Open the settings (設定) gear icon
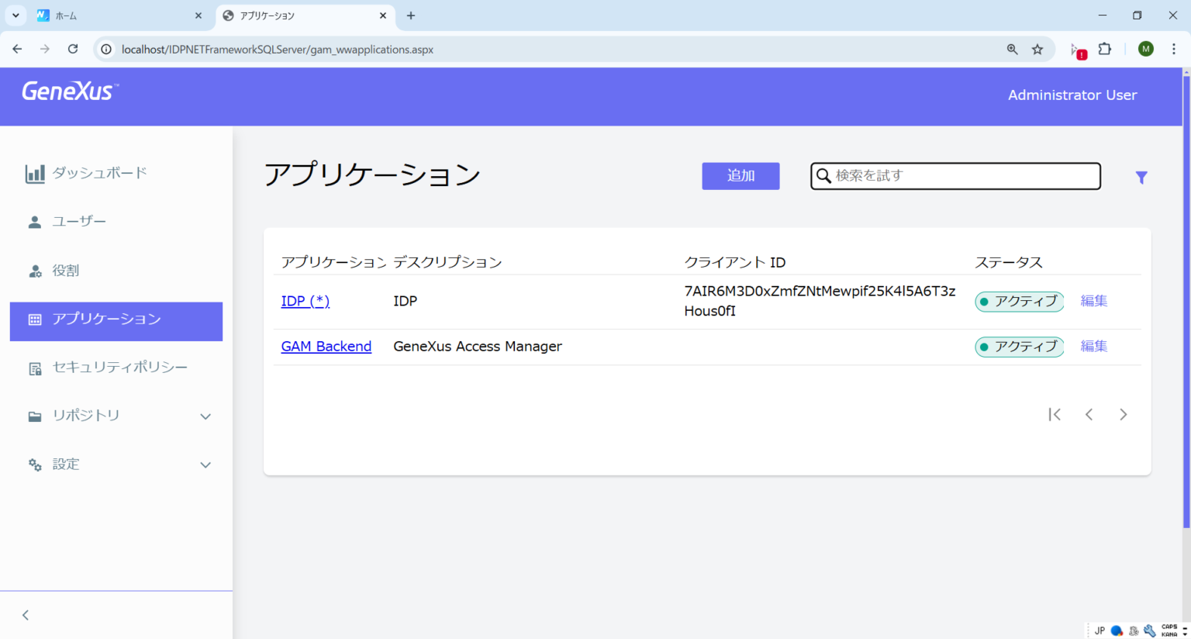The image size is (1191, 639). click(x=34, y=464)
